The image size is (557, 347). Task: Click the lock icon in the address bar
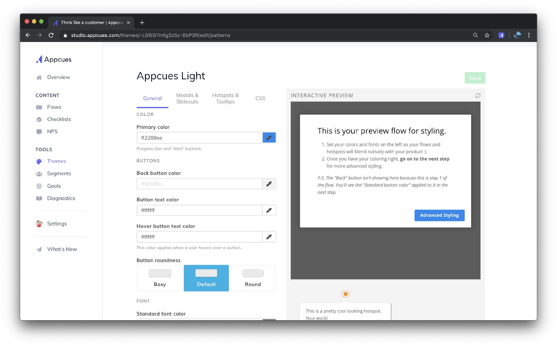(x=65, y=35)
